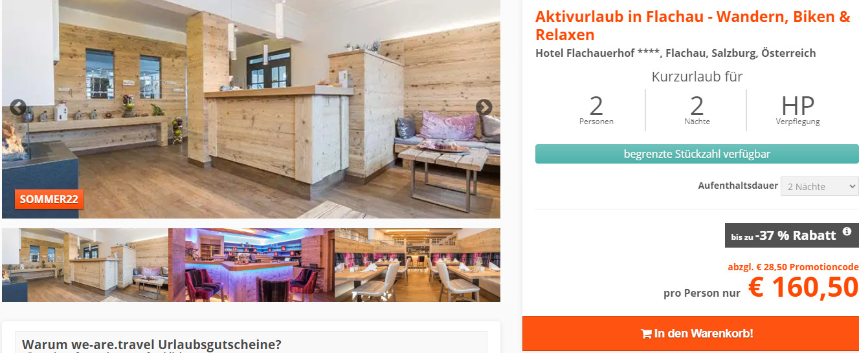Image resolution: width=859 pixels, height=353 pixels.
Task: Select the restaurant dining room thumbnail
Action: point(418,265)
